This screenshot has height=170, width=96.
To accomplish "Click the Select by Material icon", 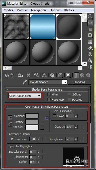I will (x=90, y=60).
